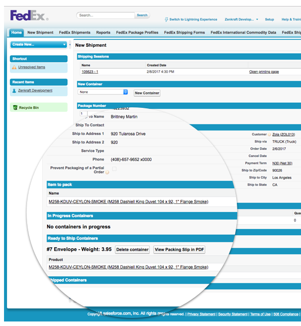
Task: Open item under Item to pack
Action: [128, 202]
